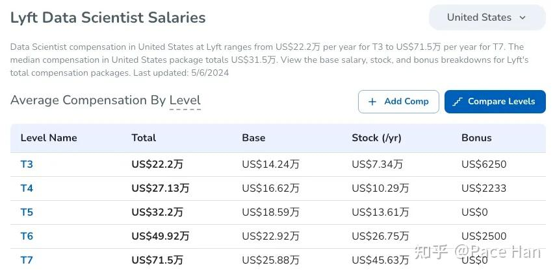
Task: Click the stairs icon in Compare Levels
Action: coord(458,102)
